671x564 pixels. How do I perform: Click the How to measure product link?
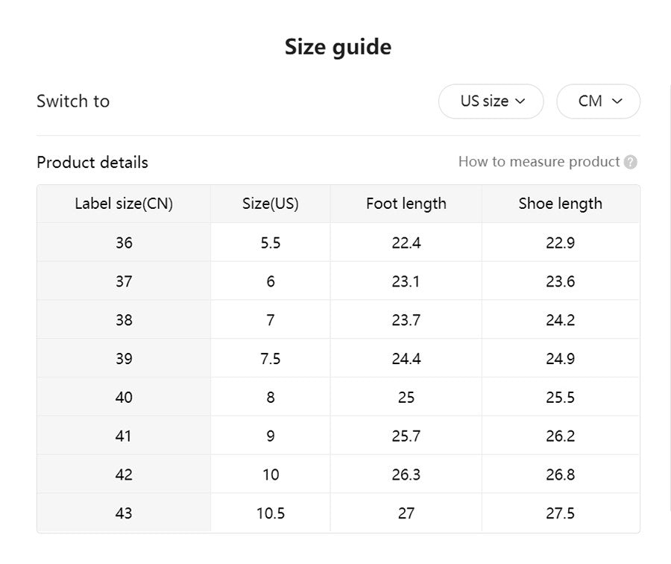538,161
